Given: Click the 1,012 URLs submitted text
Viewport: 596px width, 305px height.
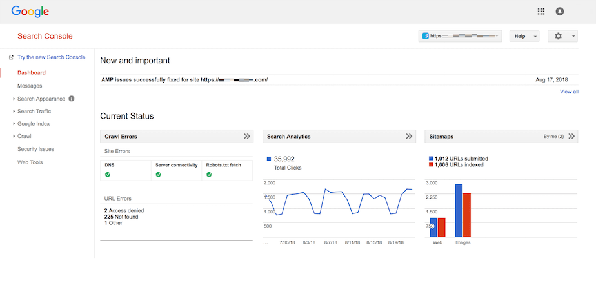Looking at the screenshot, I should (461, 159).
